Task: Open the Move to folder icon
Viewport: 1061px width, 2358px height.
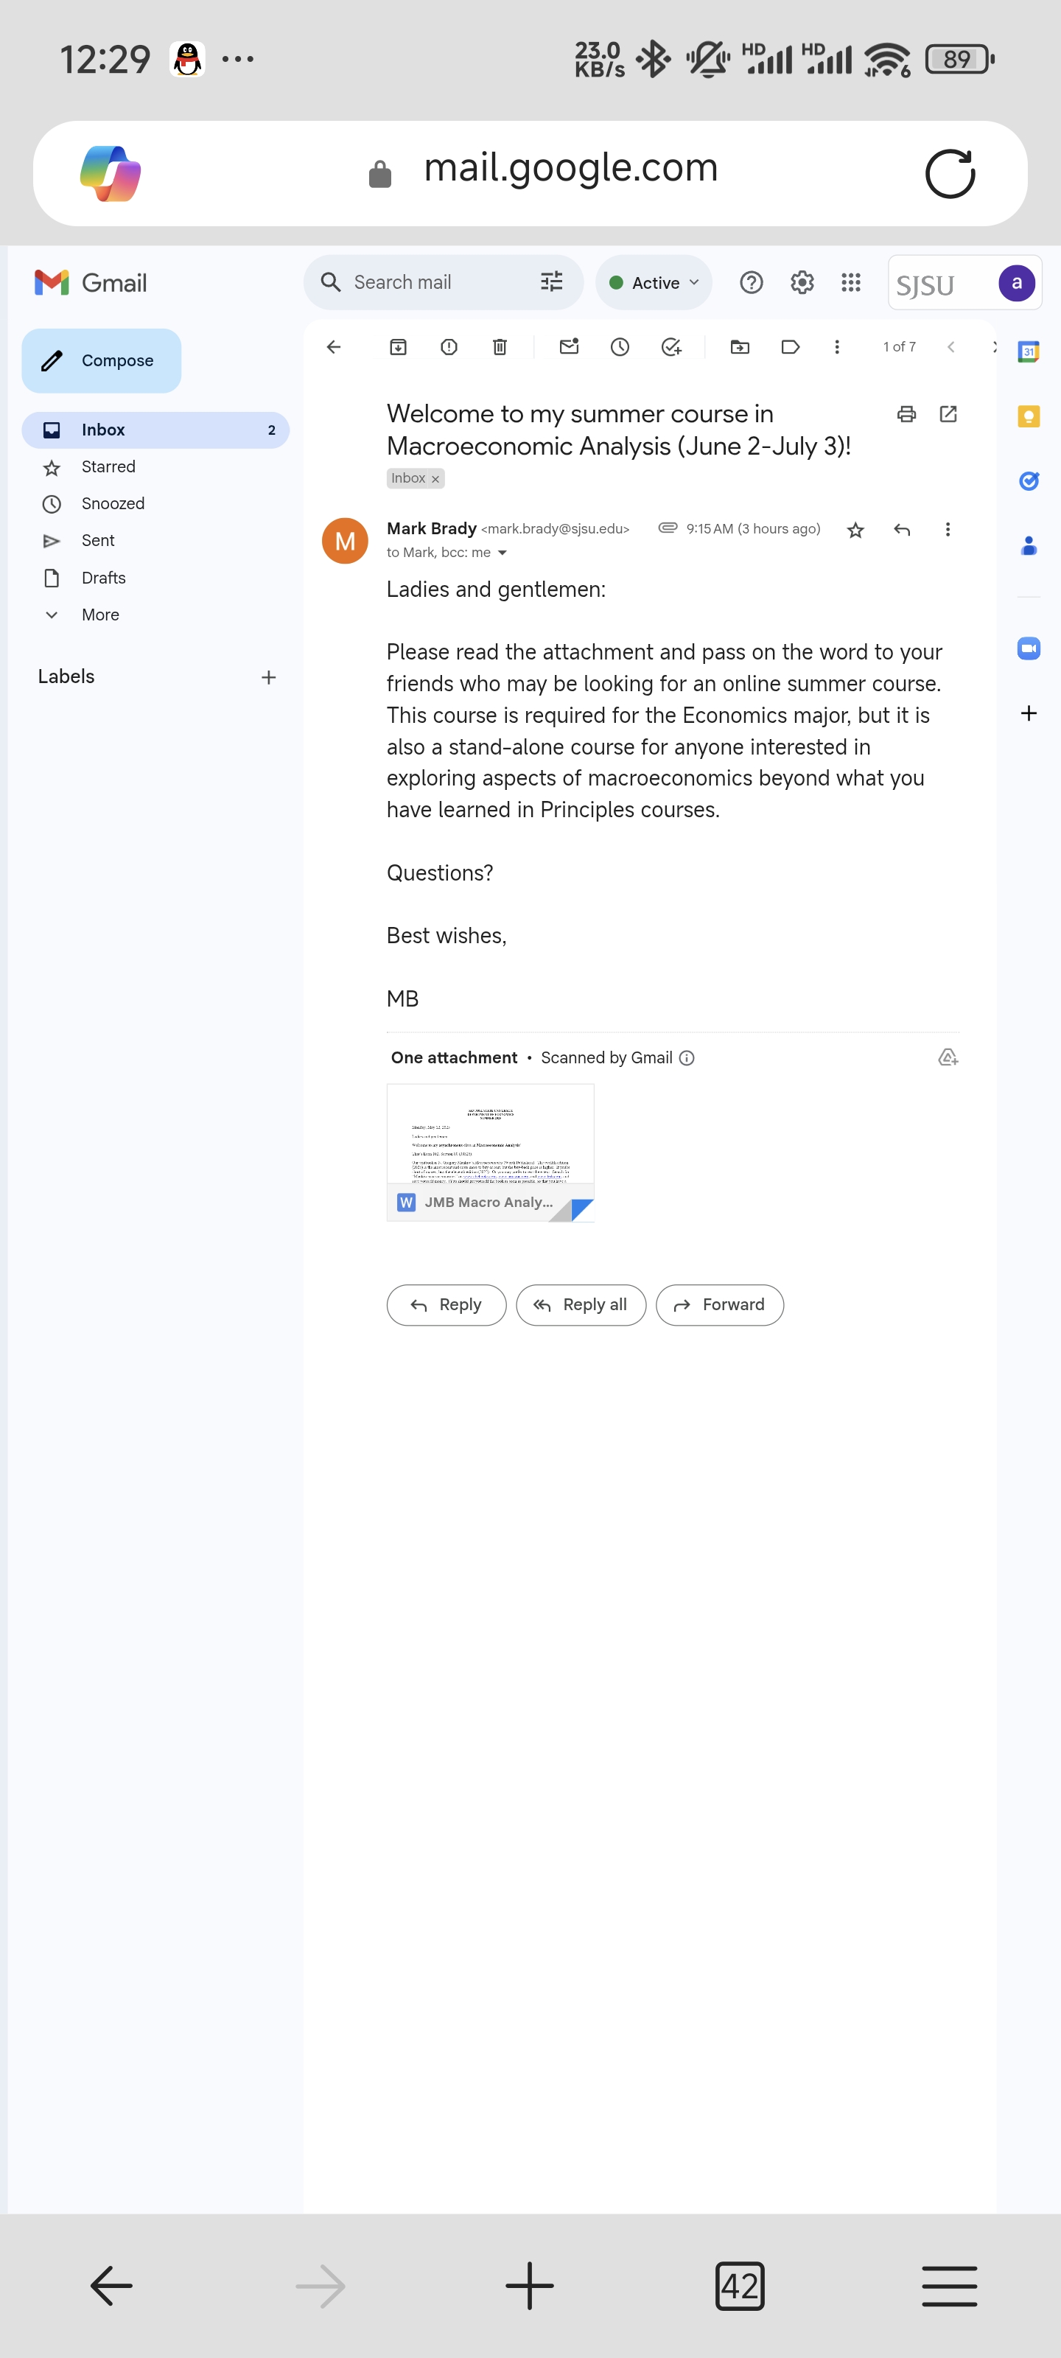Action: 740,347
